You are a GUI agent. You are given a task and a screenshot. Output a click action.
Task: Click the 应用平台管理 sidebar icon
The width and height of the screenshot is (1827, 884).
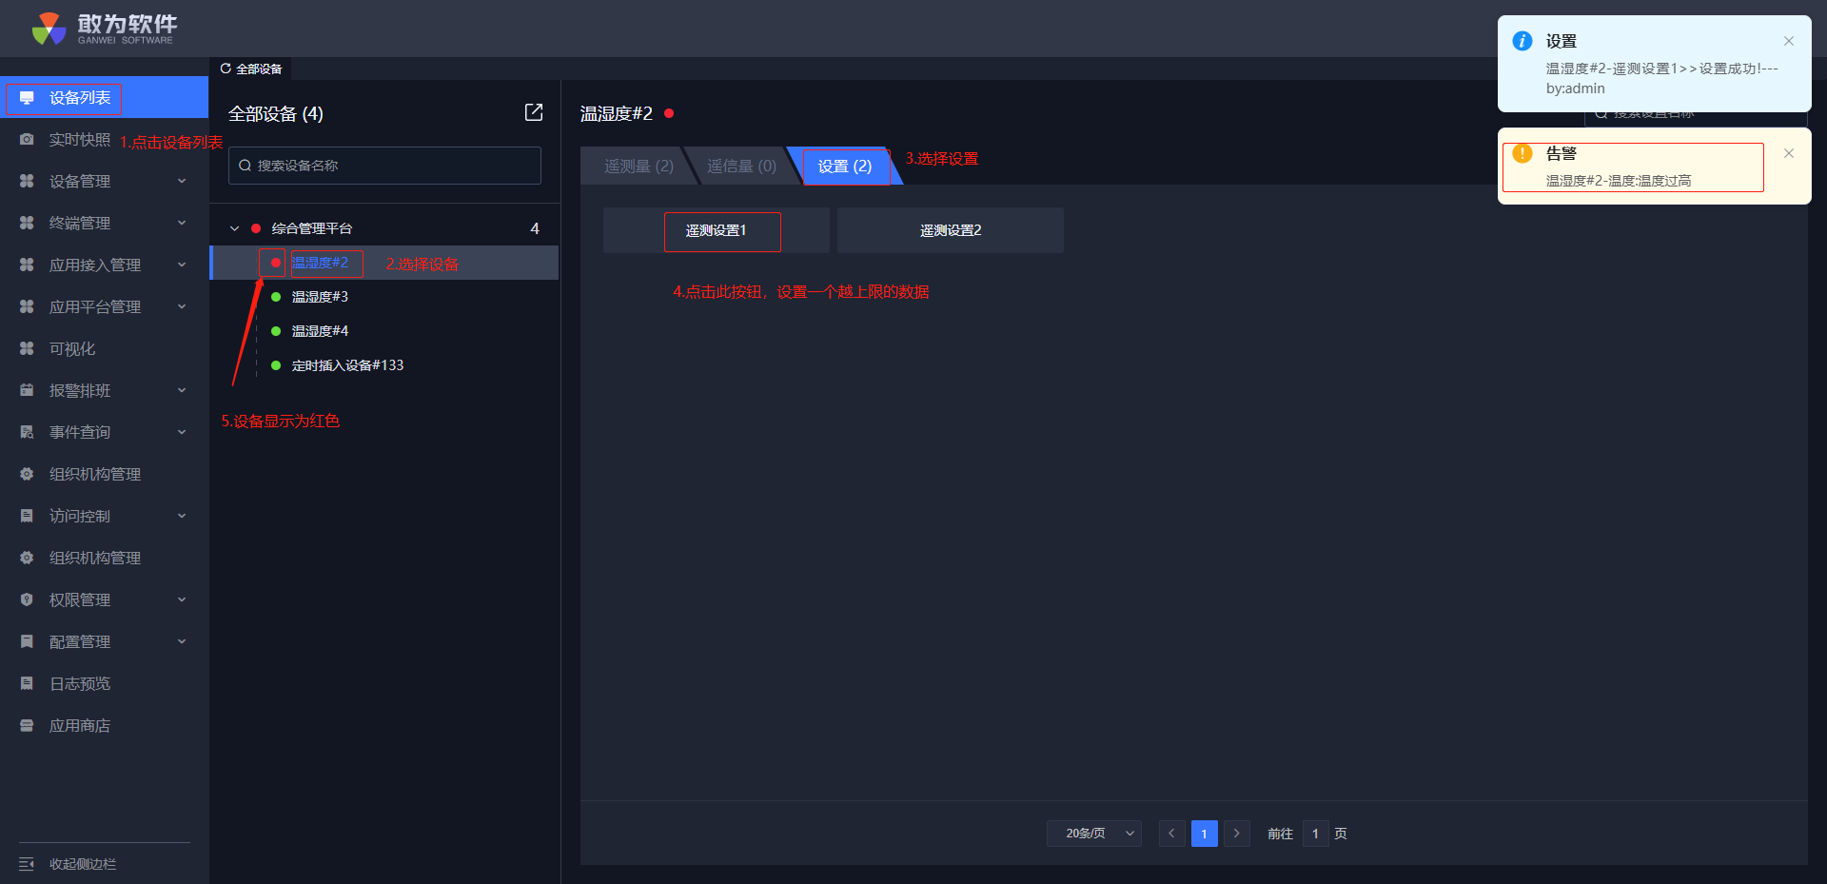(x=27, y=306)
